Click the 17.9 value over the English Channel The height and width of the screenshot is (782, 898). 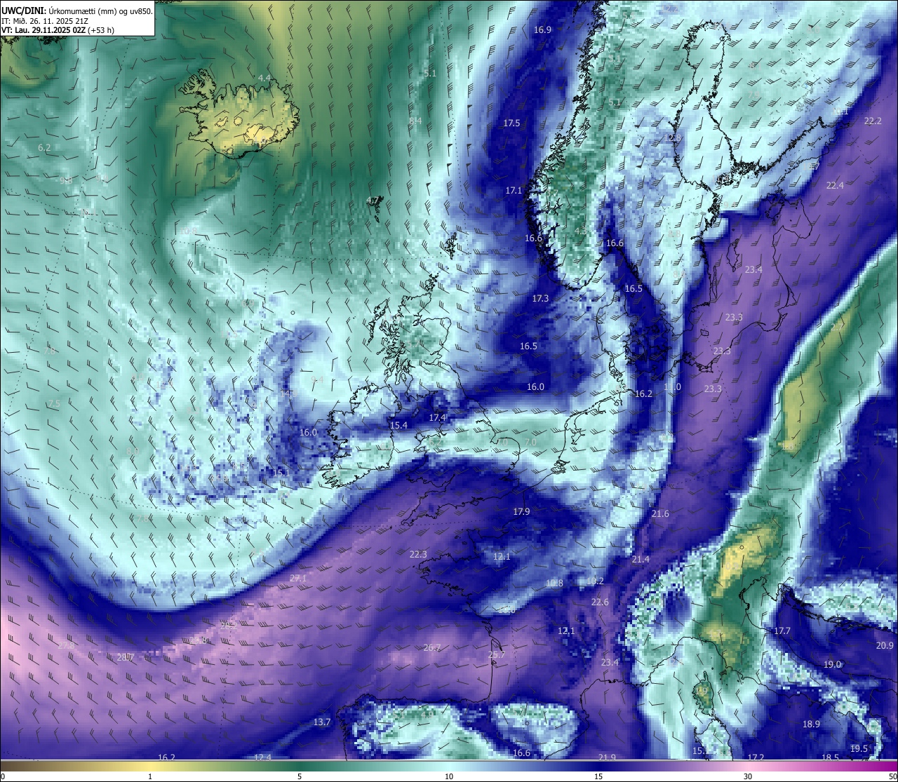tap(521, 511)
